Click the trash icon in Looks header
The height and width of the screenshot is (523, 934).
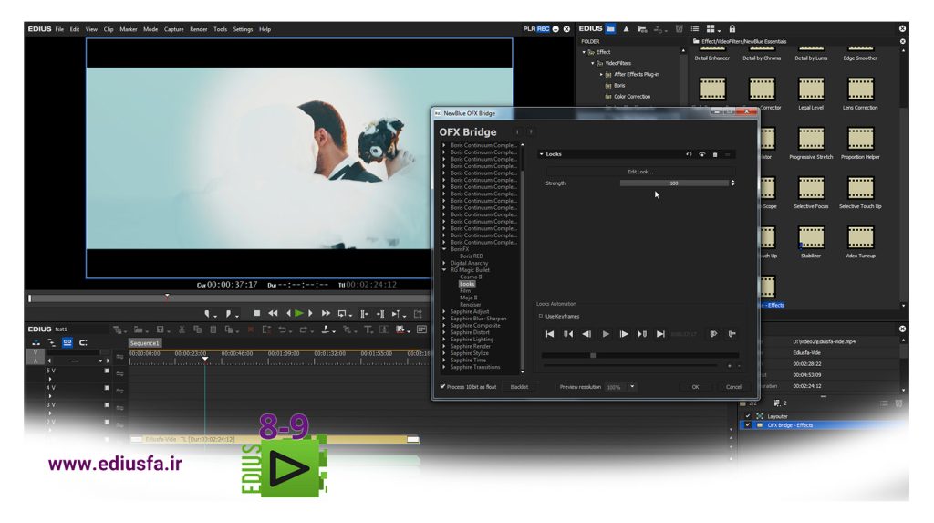click(715, 154)
